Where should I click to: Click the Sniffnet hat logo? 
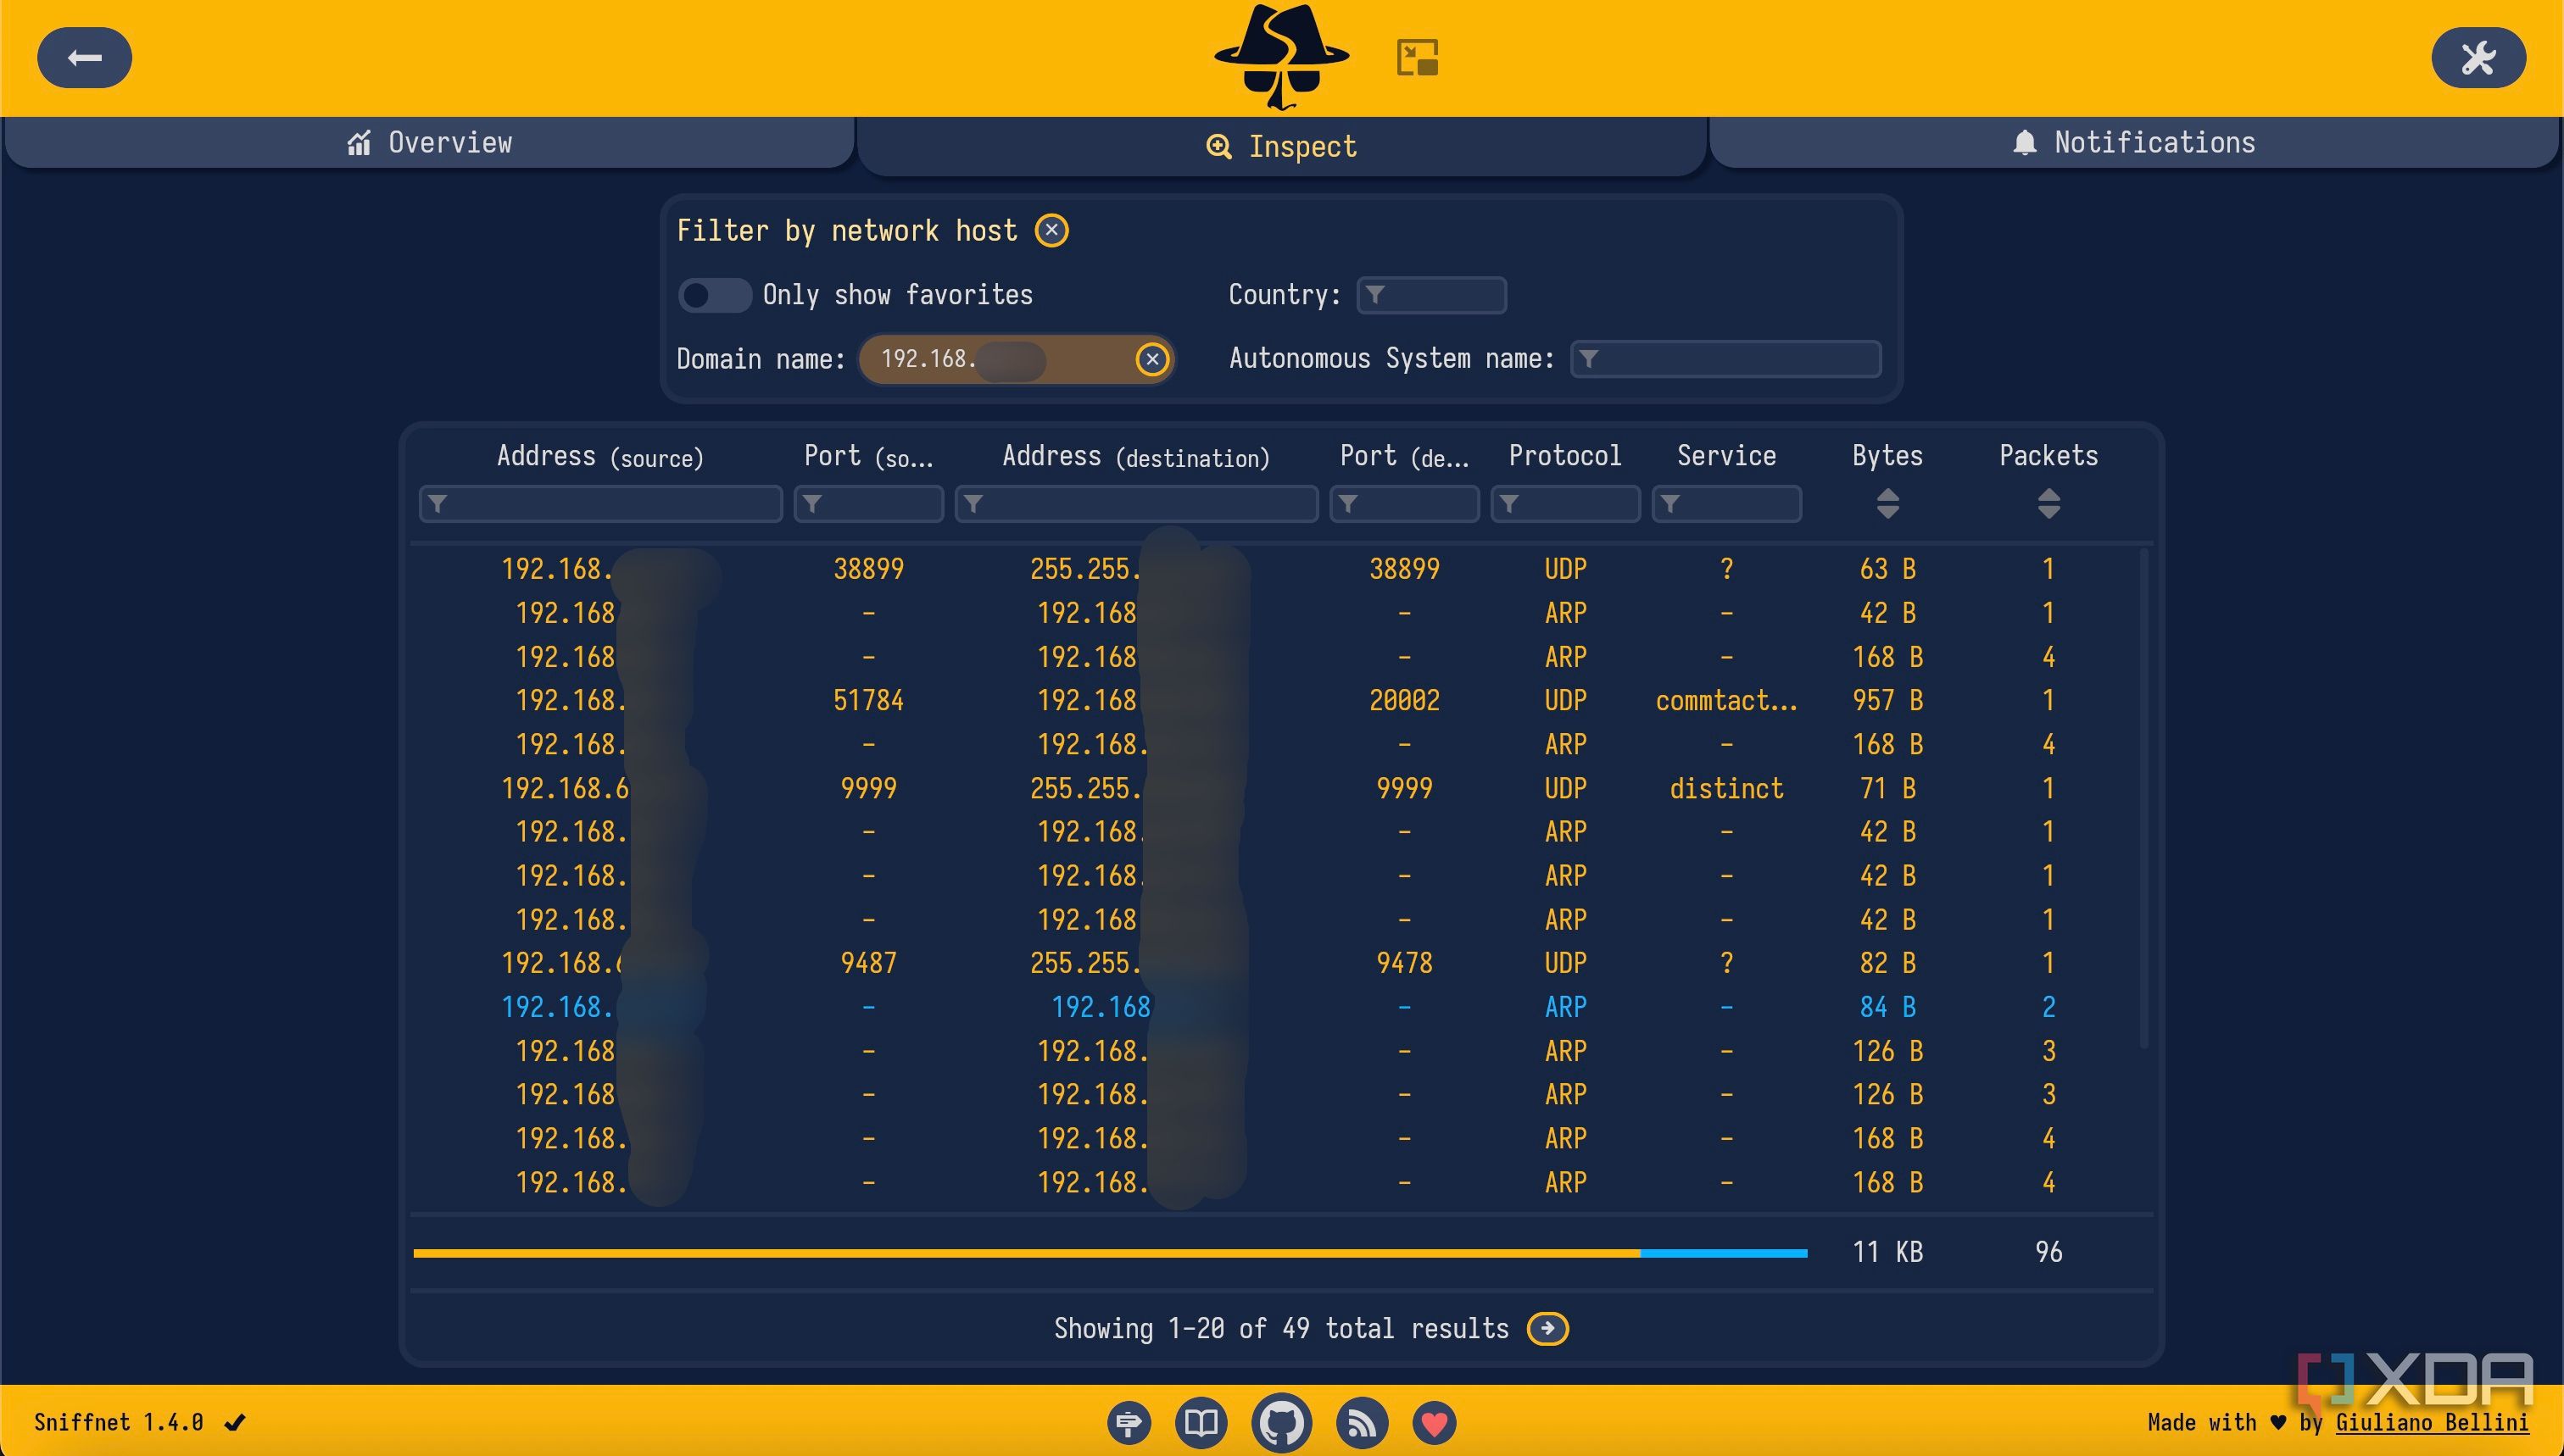pos(1281,57)
